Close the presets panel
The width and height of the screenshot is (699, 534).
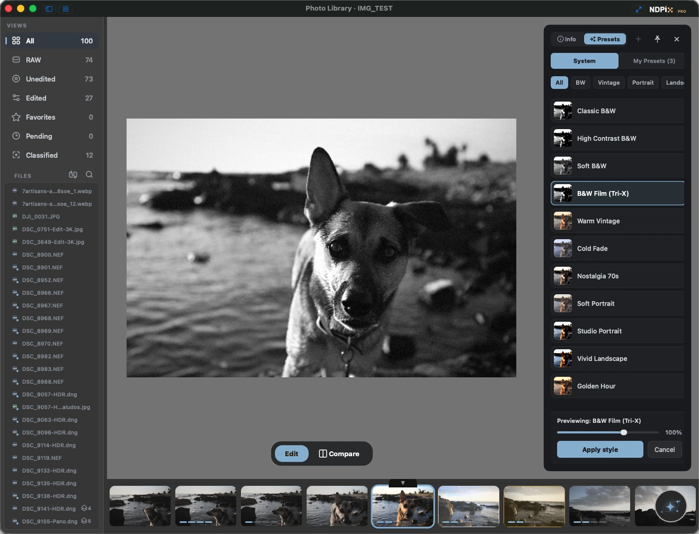click(677, 39)
